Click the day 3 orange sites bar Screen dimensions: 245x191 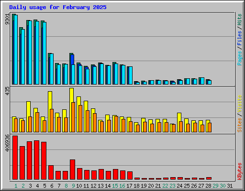30,124
